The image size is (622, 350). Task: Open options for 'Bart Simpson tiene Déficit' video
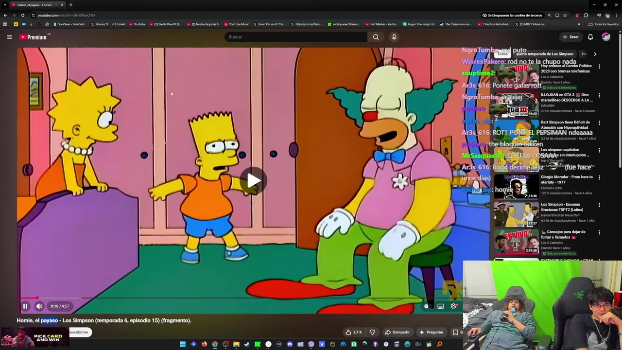(x=599, y=123)
